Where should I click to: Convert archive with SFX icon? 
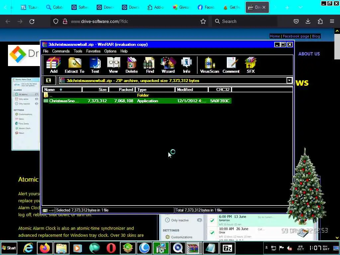(250, 65)
